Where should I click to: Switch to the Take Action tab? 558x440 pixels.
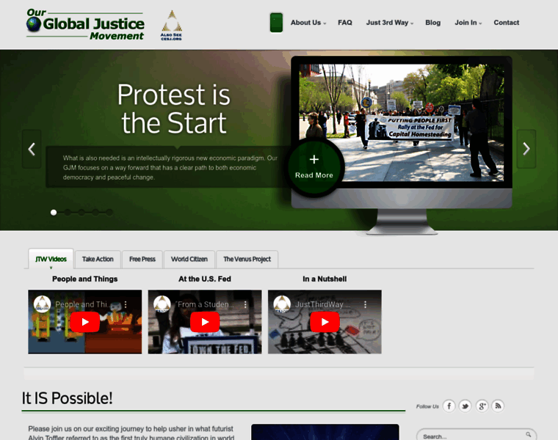tap(98, 260)
